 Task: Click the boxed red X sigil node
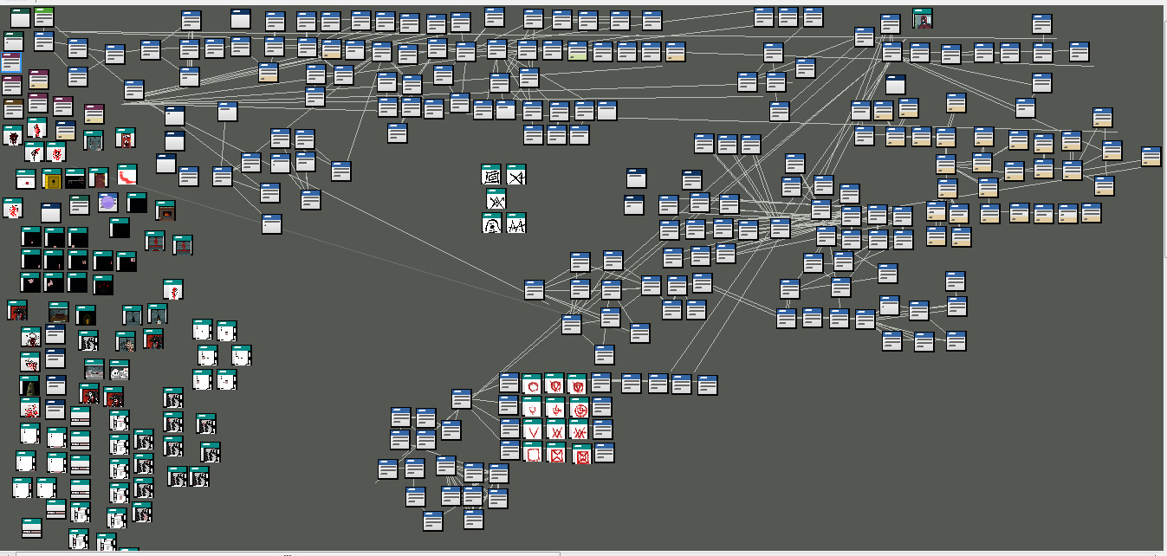(x=555, y=454)
